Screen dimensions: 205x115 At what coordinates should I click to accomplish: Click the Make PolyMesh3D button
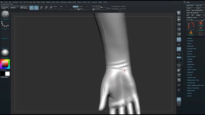point(198,11)
